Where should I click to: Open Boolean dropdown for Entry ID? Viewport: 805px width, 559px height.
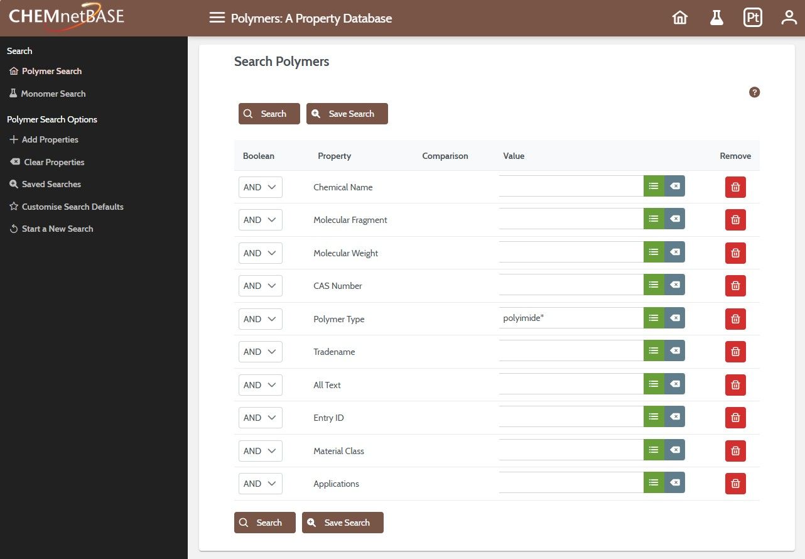(261, 418)
